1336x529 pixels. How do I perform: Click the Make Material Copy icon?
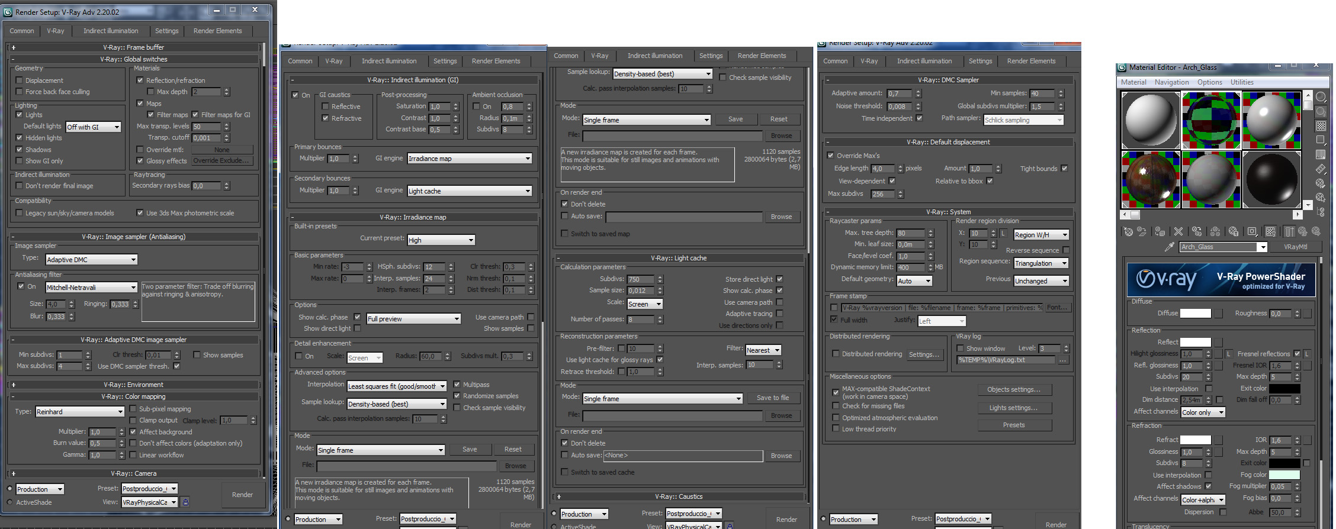click(1197, 231)
